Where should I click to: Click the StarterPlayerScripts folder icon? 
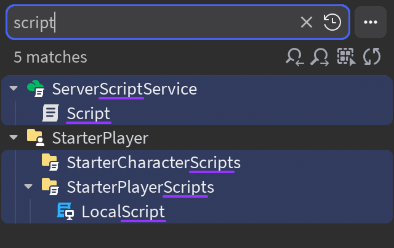(x=50, y=186)
